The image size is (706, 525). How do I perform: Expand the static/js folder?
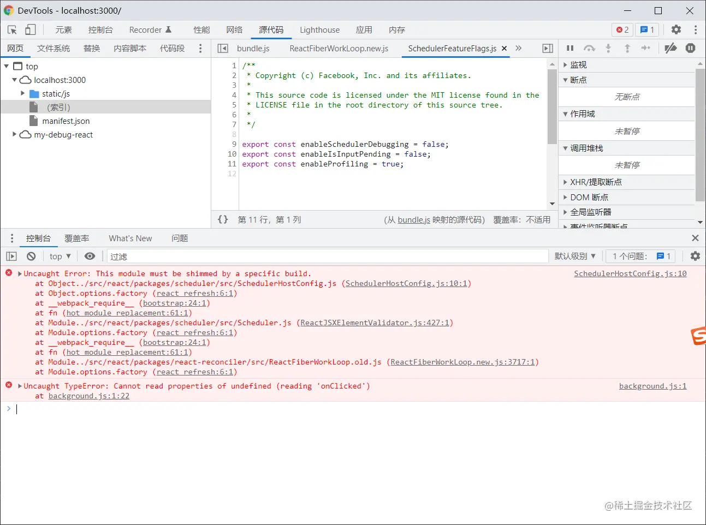pos(23,93)
